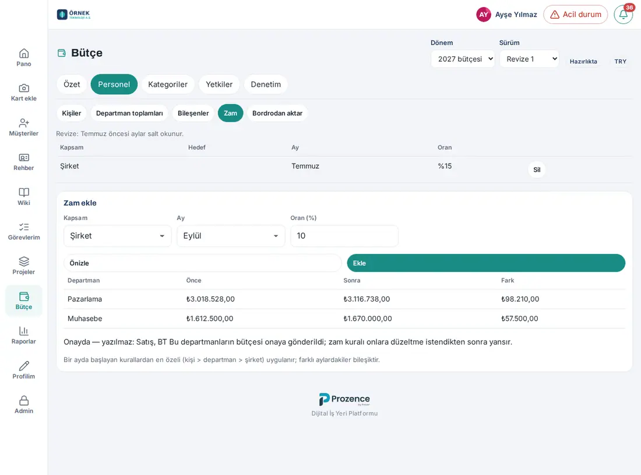
Task: Open the Bileşenler sub-tab
Action: (x=193, y=113)
